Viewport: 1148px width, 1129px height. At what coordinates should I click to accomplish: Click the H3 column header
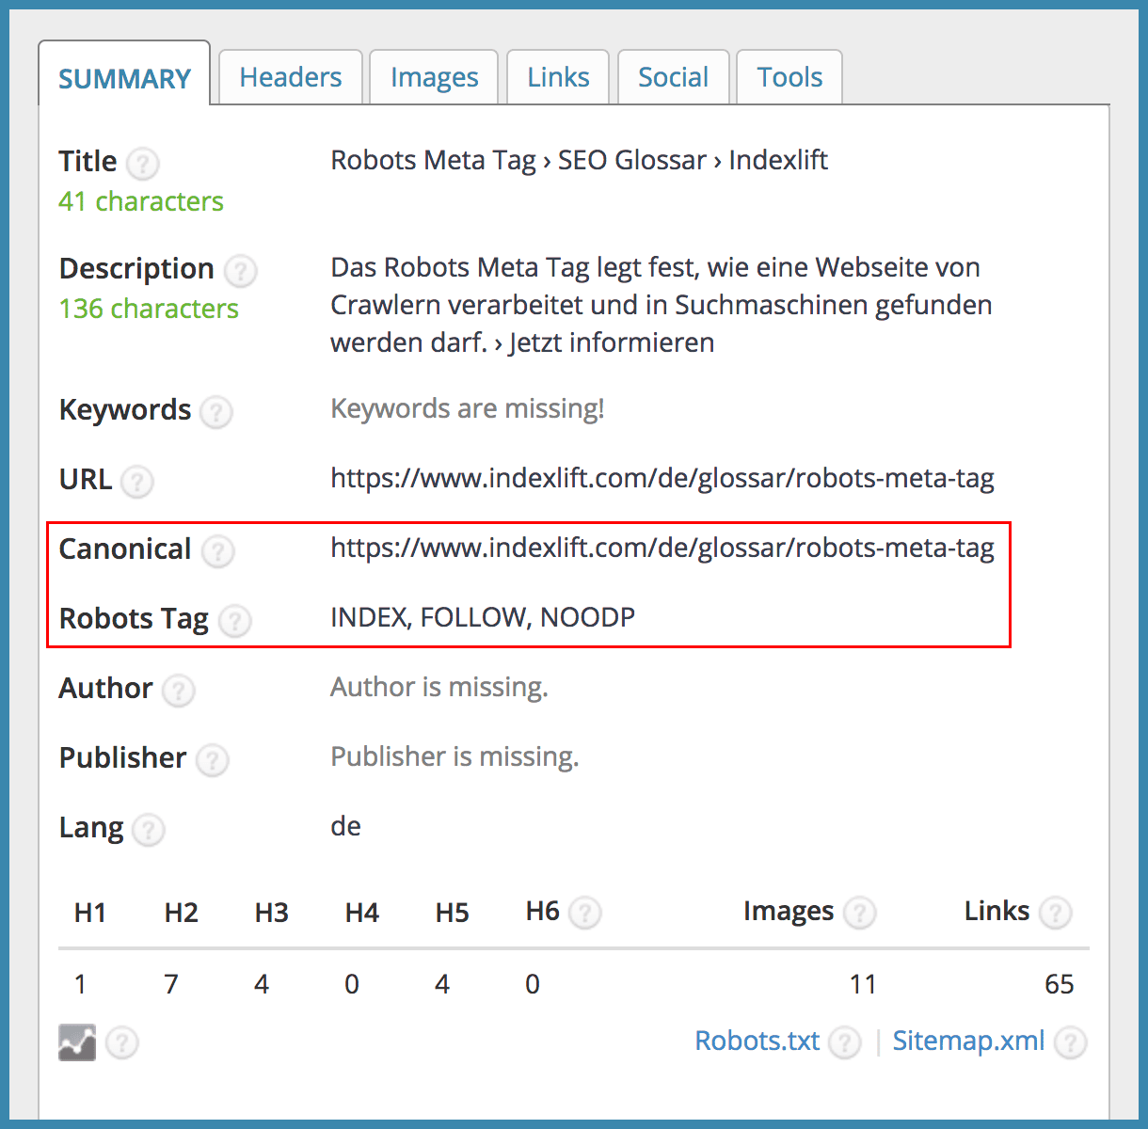click(272, 913)
